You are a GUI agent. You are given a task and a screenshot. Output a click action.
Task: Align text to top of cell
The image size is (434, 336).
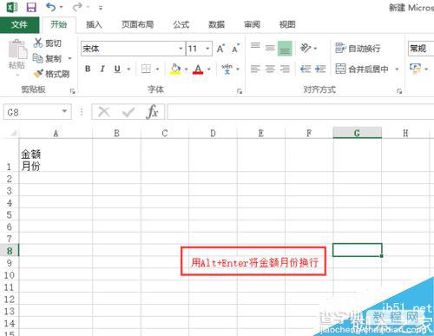coord(255,46)
